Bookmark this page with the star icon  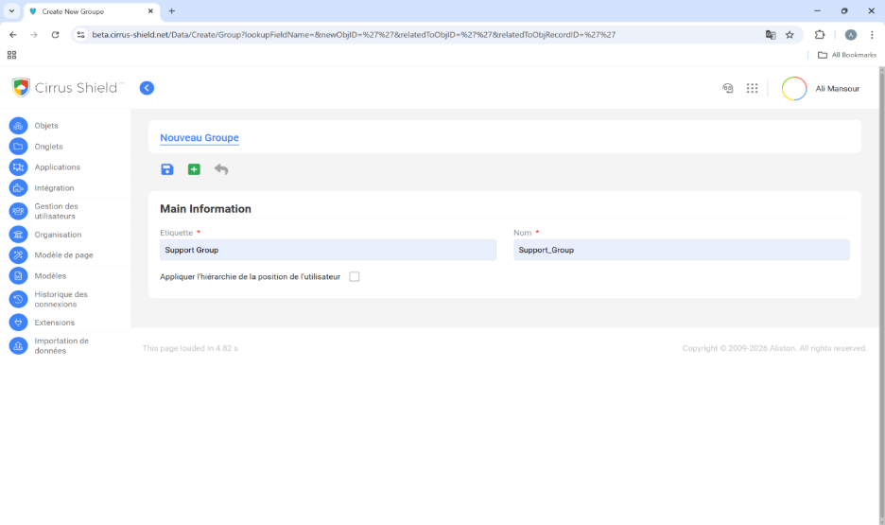click(790, 34)
